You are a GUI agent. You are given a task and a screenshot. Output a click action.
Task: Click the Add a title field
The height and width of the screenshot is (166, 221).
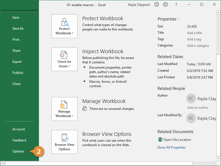tap(194, 33)
